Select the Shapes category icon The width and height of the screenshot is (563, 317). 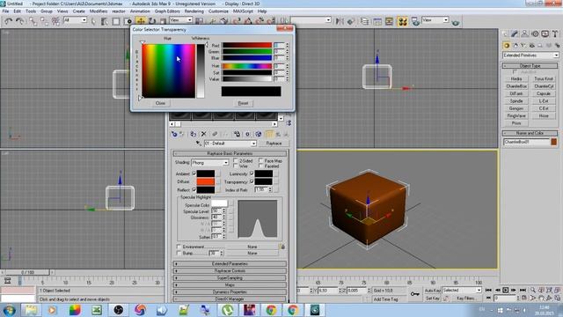point(515,46)
